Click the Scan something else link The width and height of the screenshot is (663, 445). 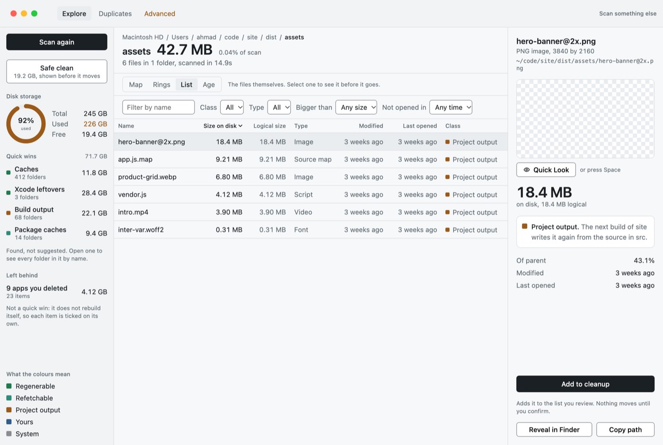tap(628, 14)
